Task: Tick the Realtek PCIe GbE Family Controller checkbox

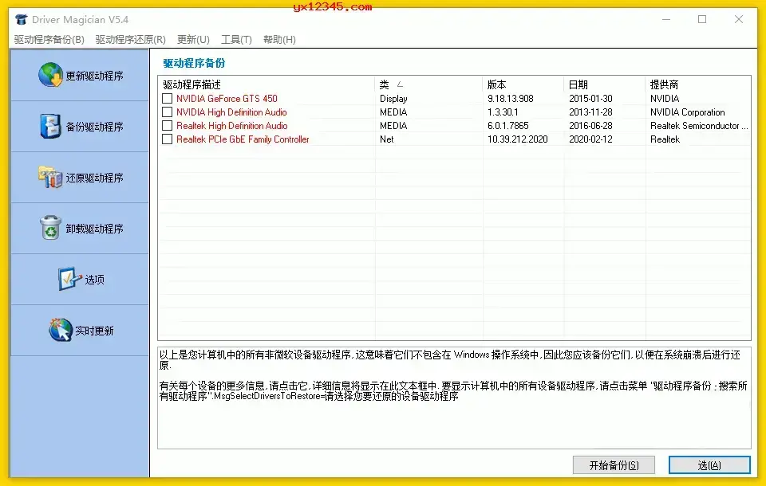Action: point(167,139)
